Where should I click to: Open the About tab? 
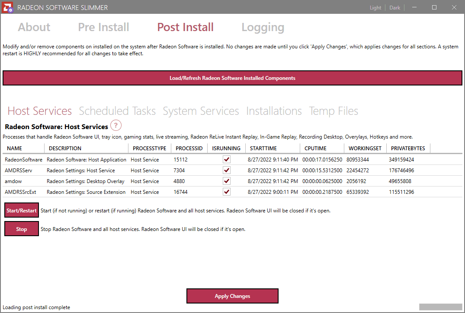[34, 27]
